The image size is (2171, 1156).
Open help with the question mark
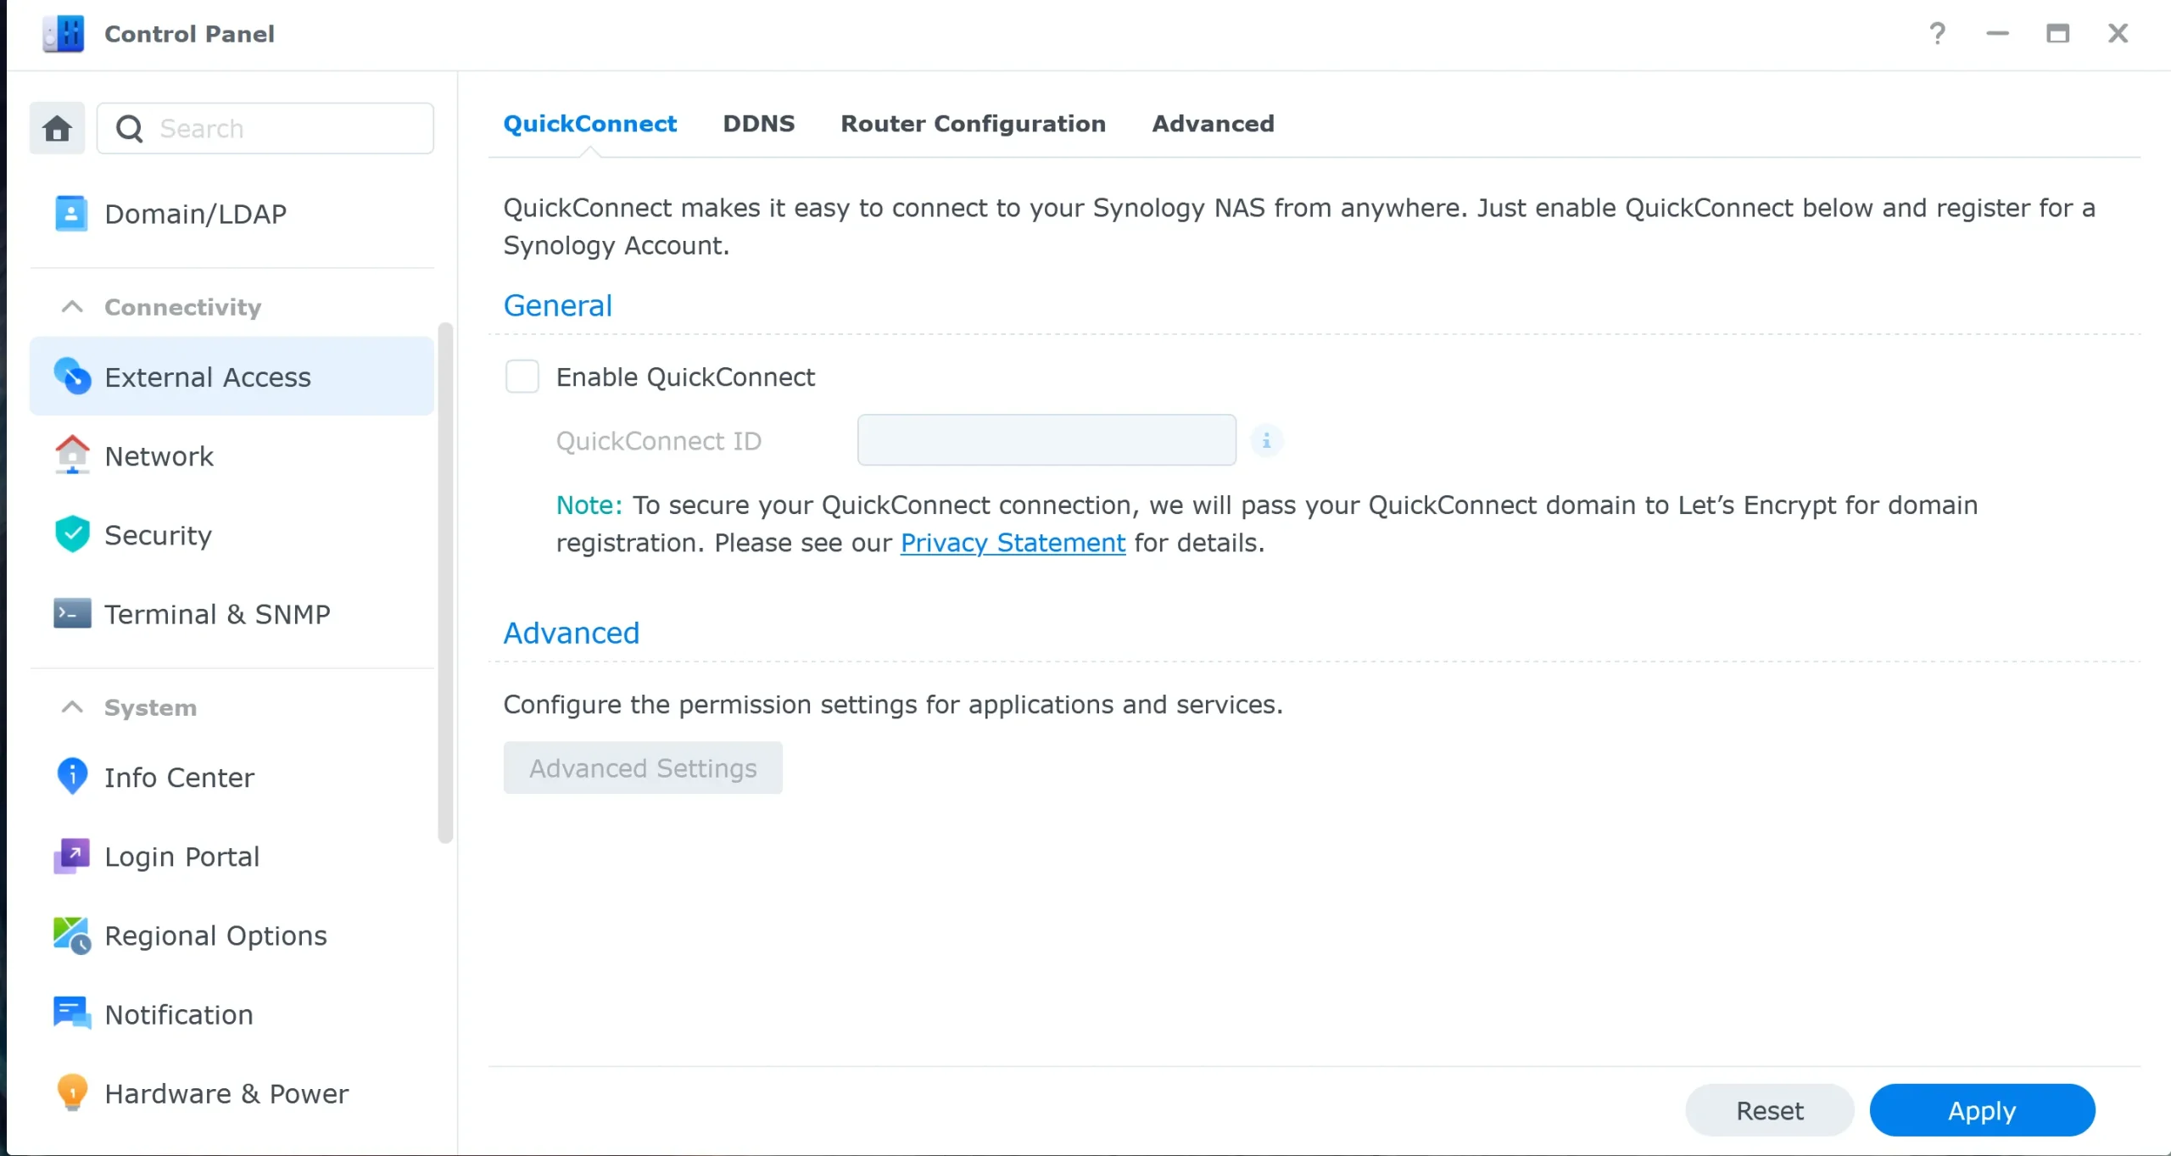point(1938,33)
